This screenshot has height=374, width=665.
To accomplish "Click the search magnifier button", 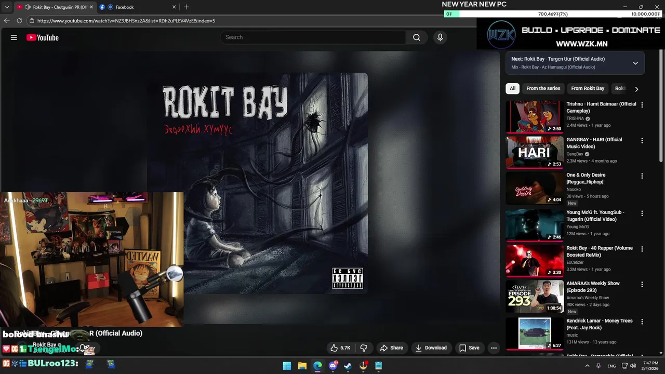I will 417,37.
